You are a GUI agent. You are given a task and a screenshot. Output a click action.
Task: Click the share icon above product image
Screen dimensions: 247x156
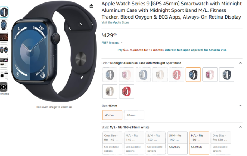pos(91,6)
